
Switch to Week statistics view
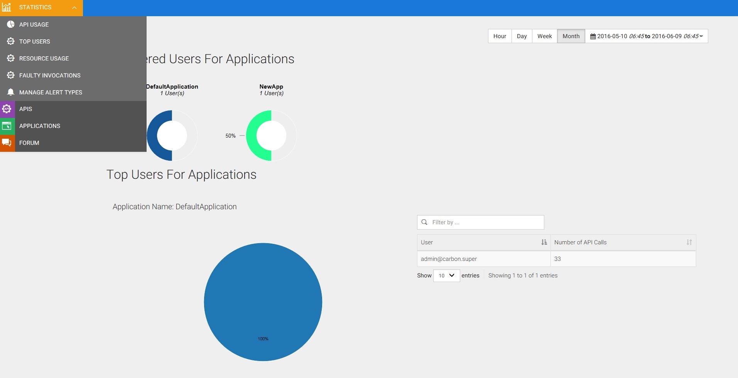[544, 36]
